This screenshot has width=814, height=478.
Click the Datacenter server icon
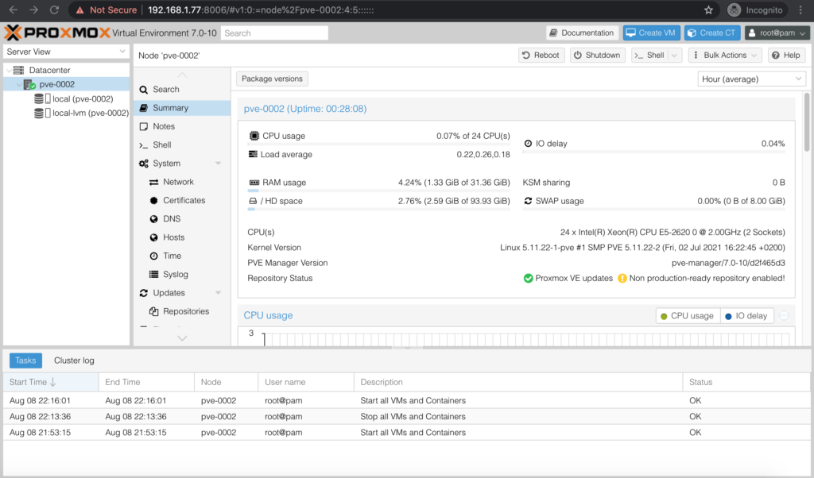pyautogui.click(x=19, y=70)
